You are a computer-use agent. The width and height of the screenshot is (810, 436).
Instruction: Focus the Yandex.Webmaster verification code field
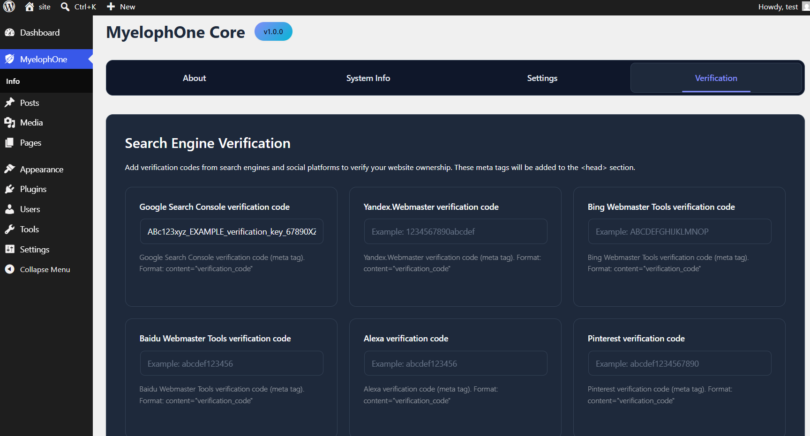coord(456,231)
